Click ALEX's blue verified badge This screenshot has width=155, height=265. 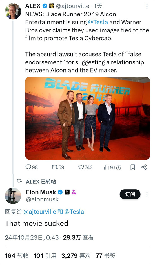(45, 6)
